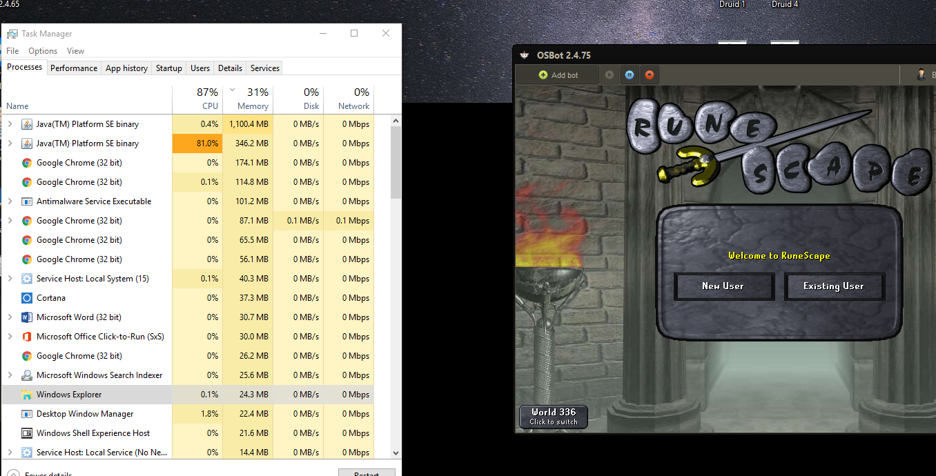This screenshot has width=936, height=476.
Task: Click the Search Indexer icon
Action: click(x=27, y=375)
